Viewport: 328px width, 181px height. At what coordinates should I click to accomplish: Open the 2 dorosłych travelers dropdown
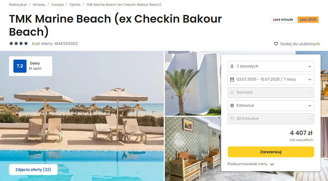point(271,66)
